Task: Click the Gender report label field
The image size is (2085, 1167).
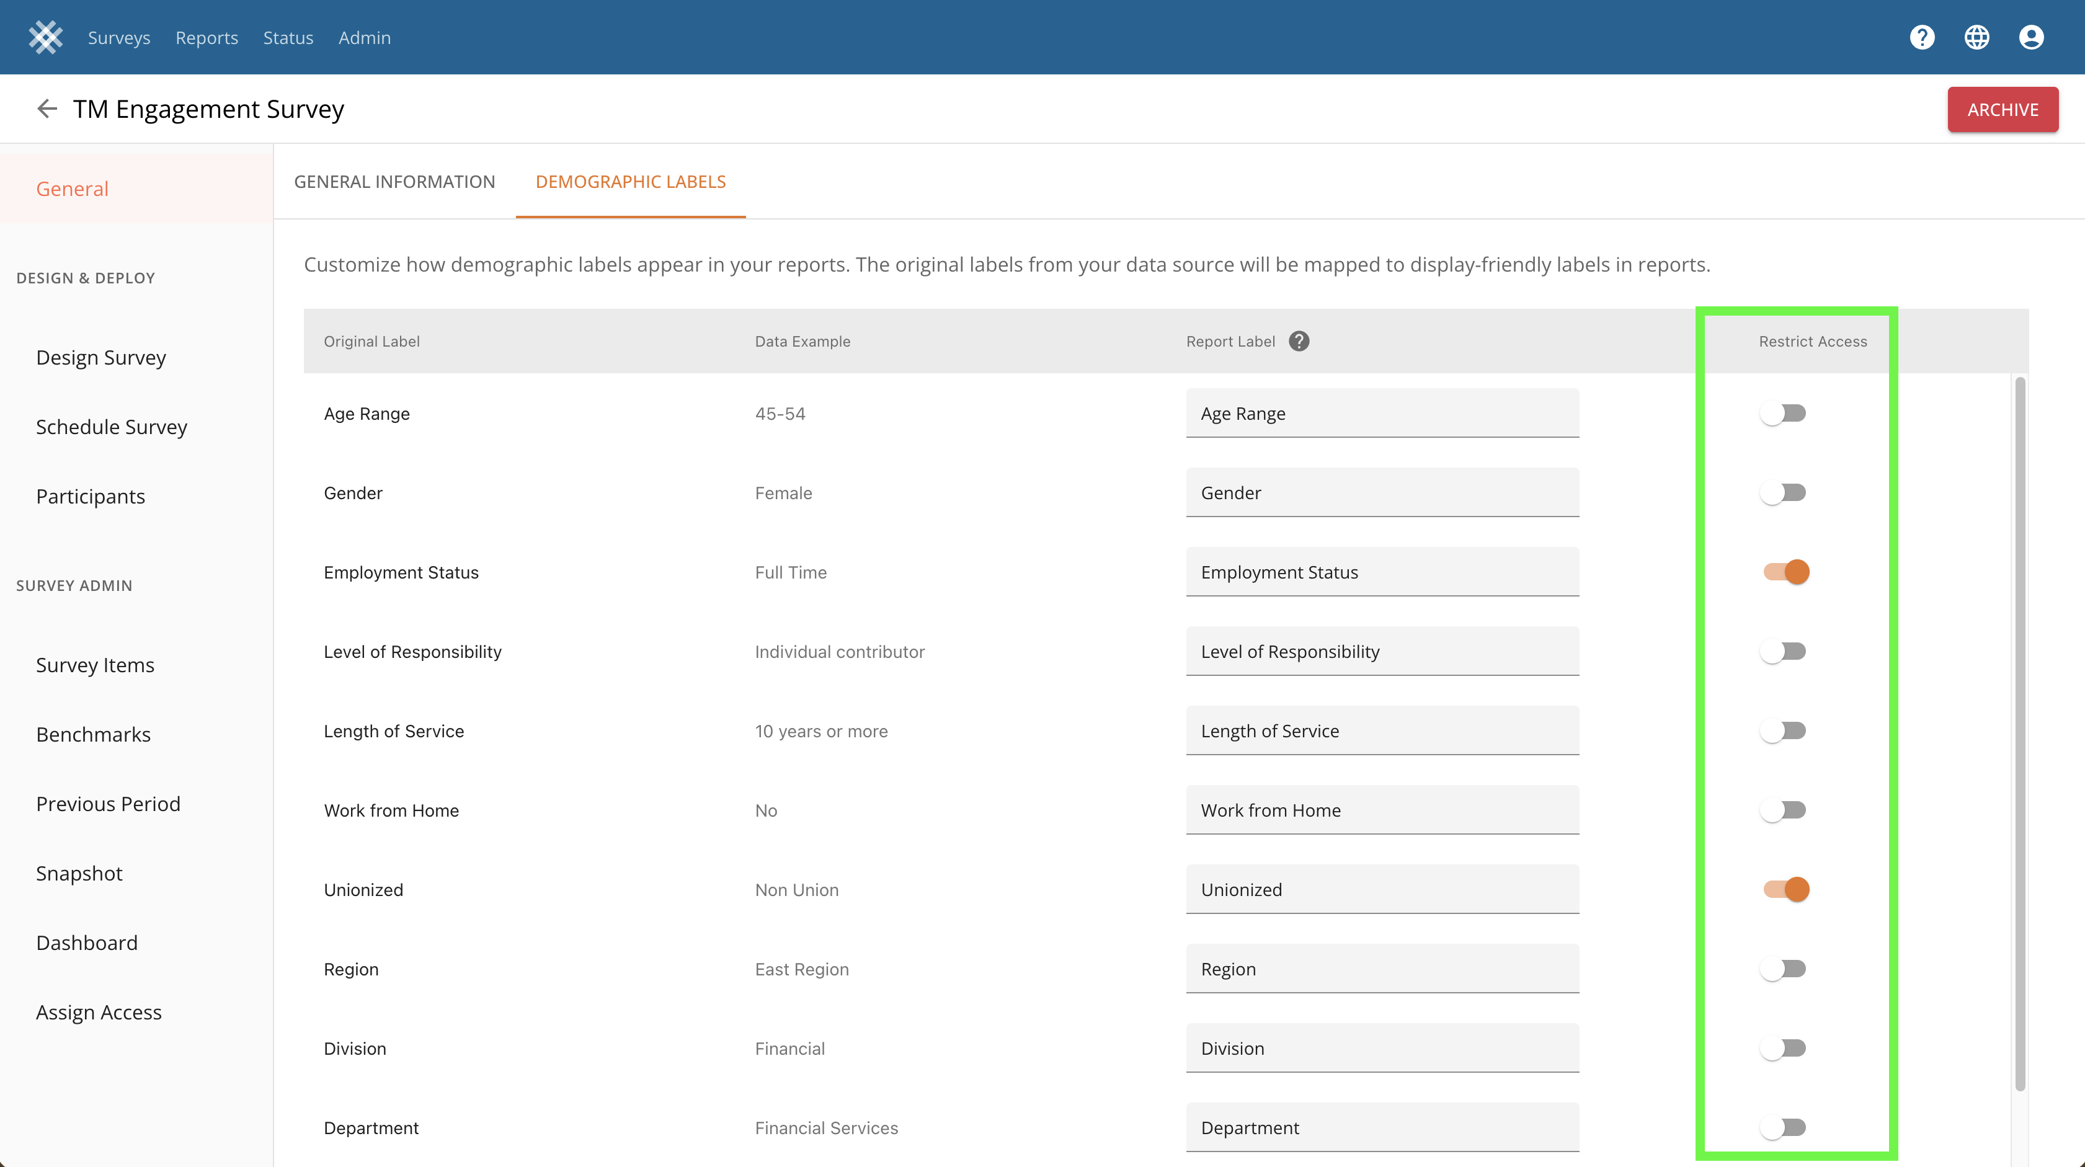Action: (x=1382, y=493)
